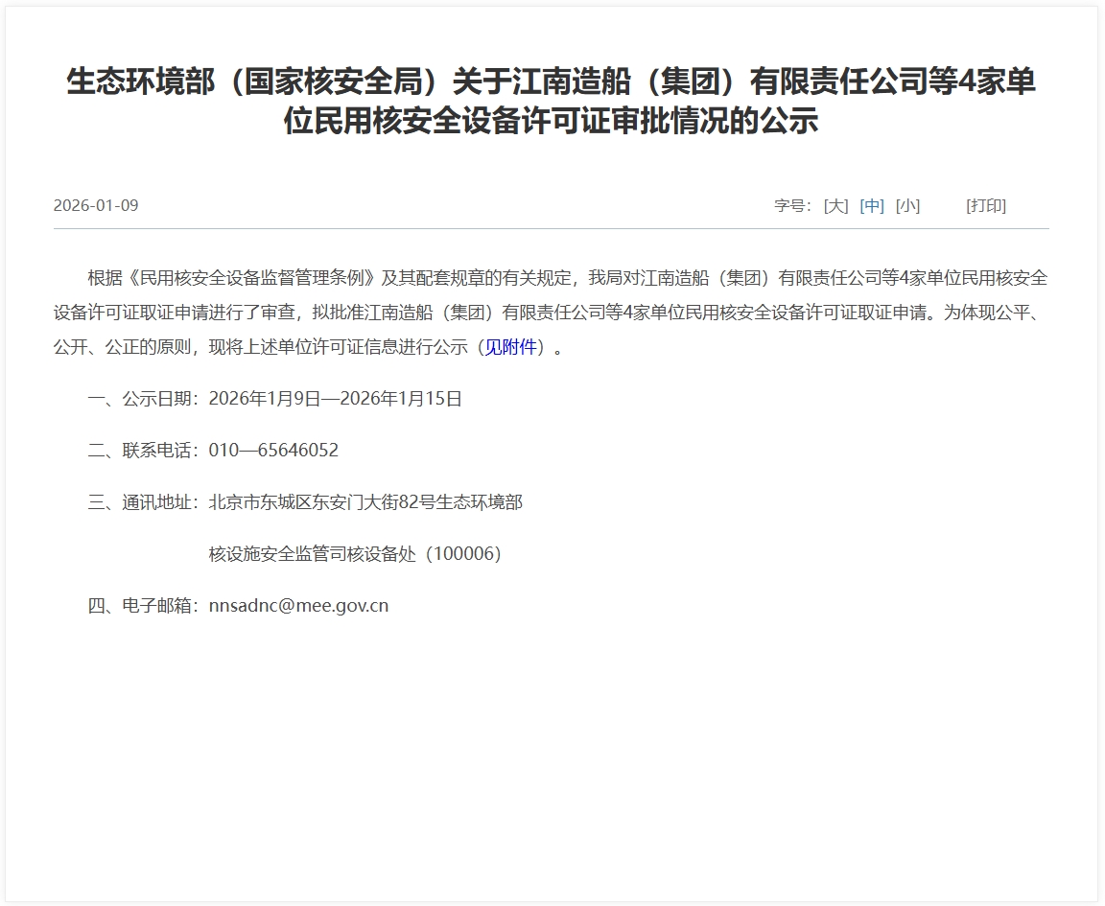The height and width of the screenshot is (906, 1105).
Task: Click the paragraph starting 根据《民用核安全设备监督管理条例》
Action: 552,313
